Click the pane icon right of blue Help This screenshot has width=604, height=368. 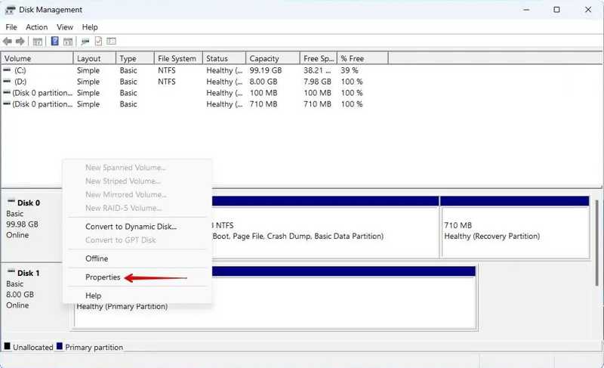[x=67, y=41]
